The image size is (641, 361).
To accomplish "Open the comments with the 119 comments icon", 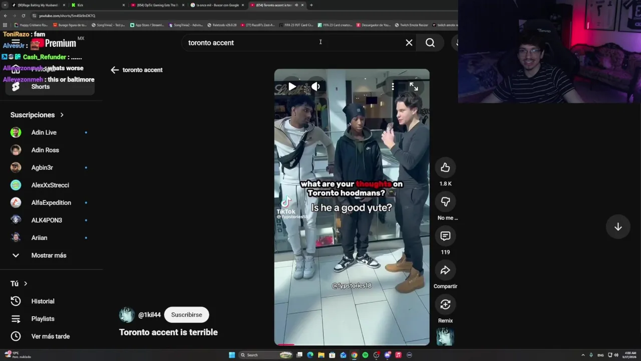I will coord(445,236).
